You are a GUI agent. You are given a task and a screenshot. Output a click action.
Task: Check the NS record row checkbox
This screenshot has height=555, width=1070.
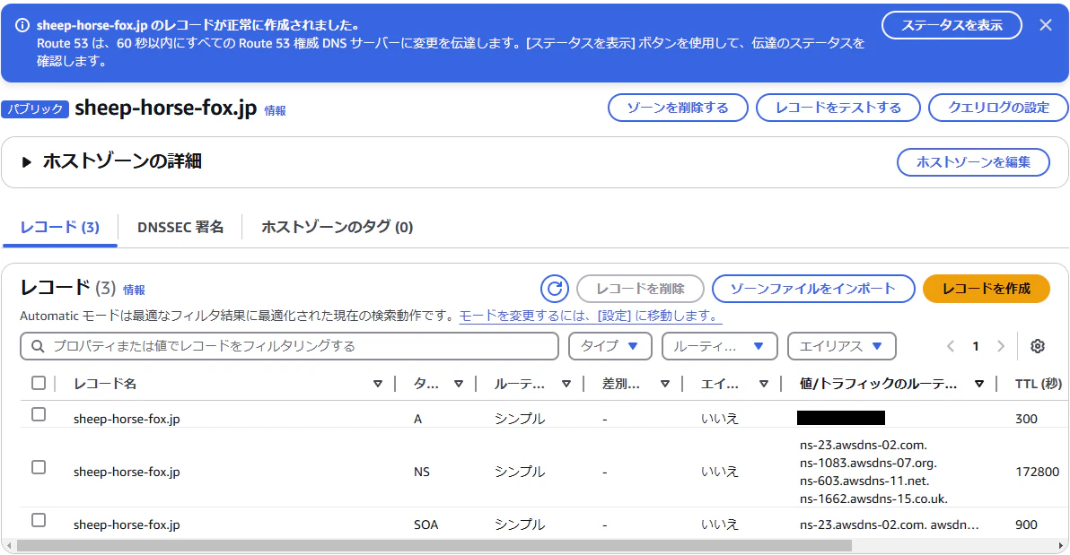39,467
